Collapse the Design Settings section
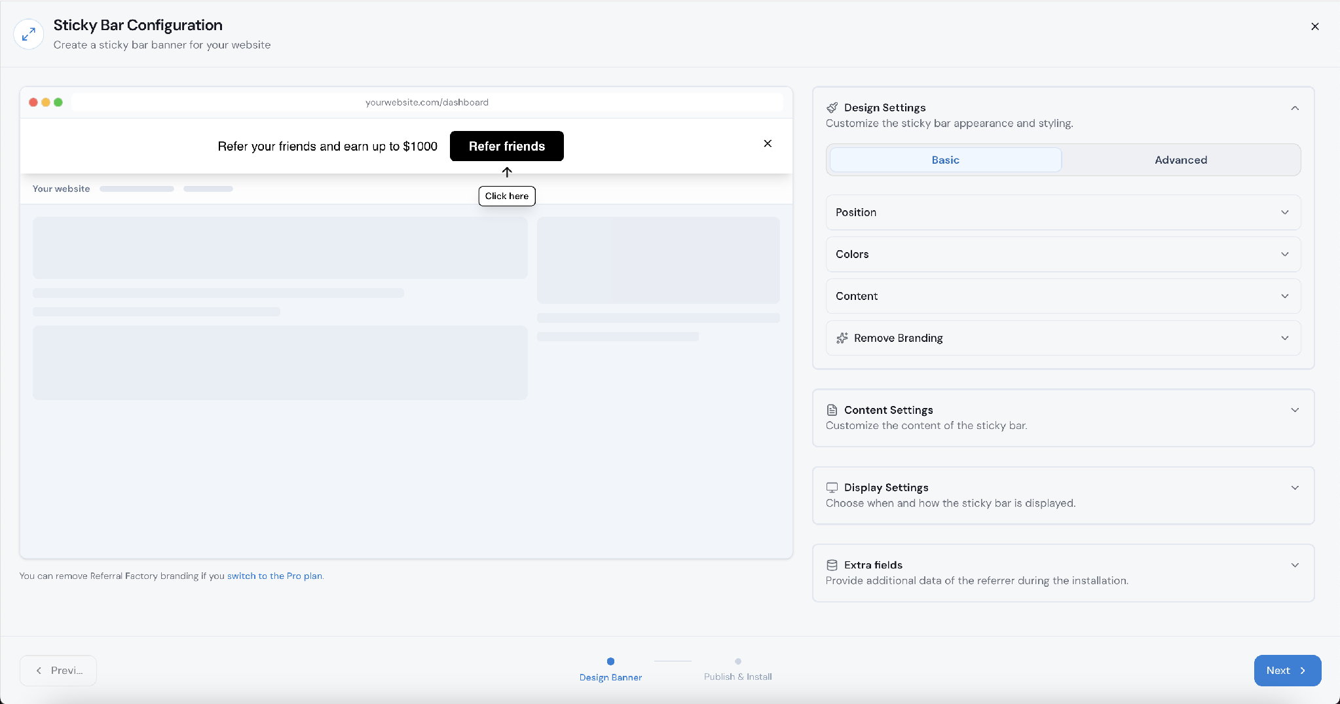The image size is (1340, 704). [1295, 108]
